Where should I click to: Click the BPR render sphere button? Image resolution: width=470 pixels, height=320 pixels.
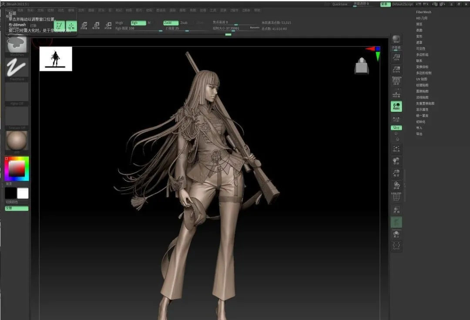[396, 40]
